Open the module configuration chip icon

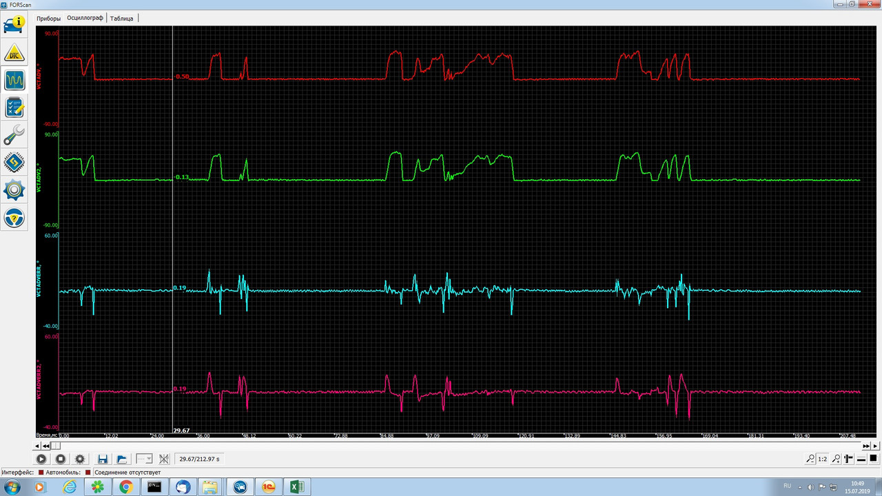click(14, 163)
